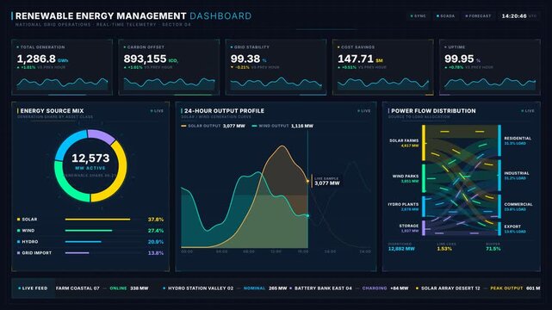Click the Cost Savings sparkline chart
The image size is (552, 310).
pyautogui.click(x=383, y=84)
